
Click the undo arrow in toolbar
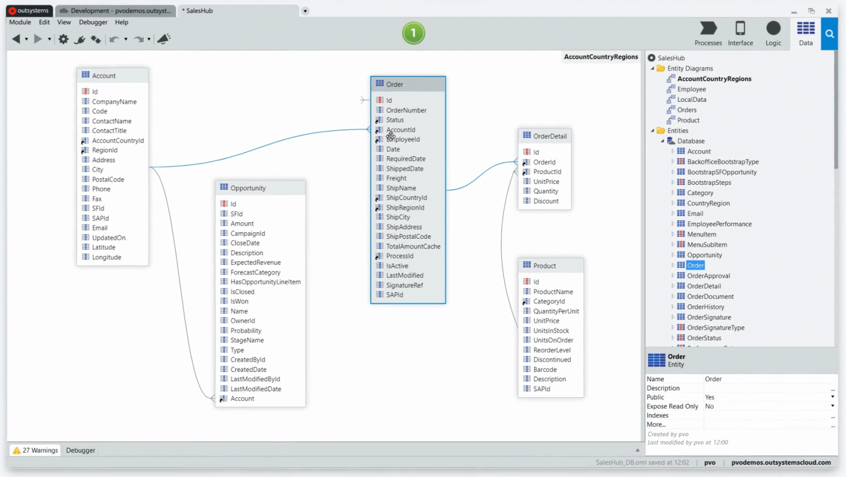pos(114,39)
